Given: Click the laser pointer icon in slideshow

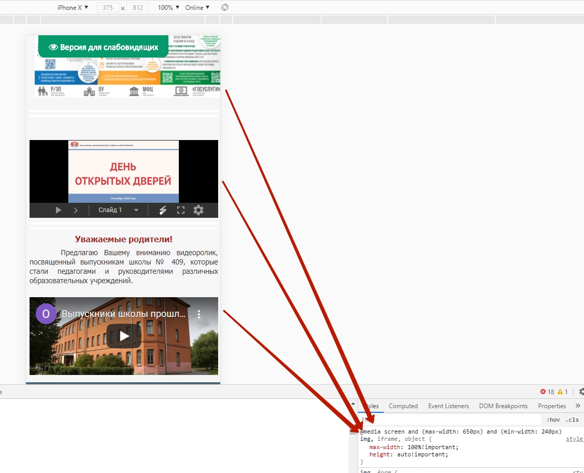Looking at the screenshot, I should pos(163,210).
